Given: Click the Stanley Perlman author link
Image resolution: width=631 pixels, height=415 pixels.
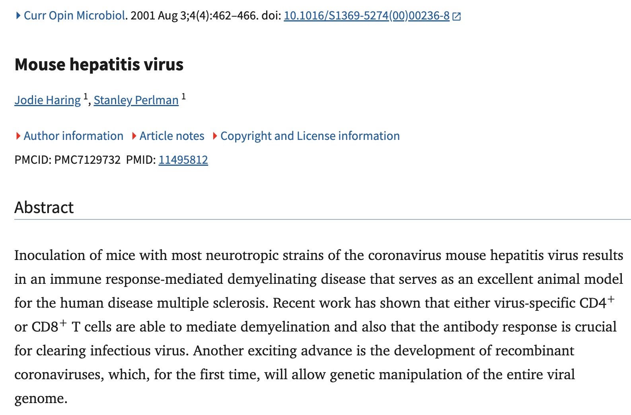Looking at the screenshot, I should (136, 100).
